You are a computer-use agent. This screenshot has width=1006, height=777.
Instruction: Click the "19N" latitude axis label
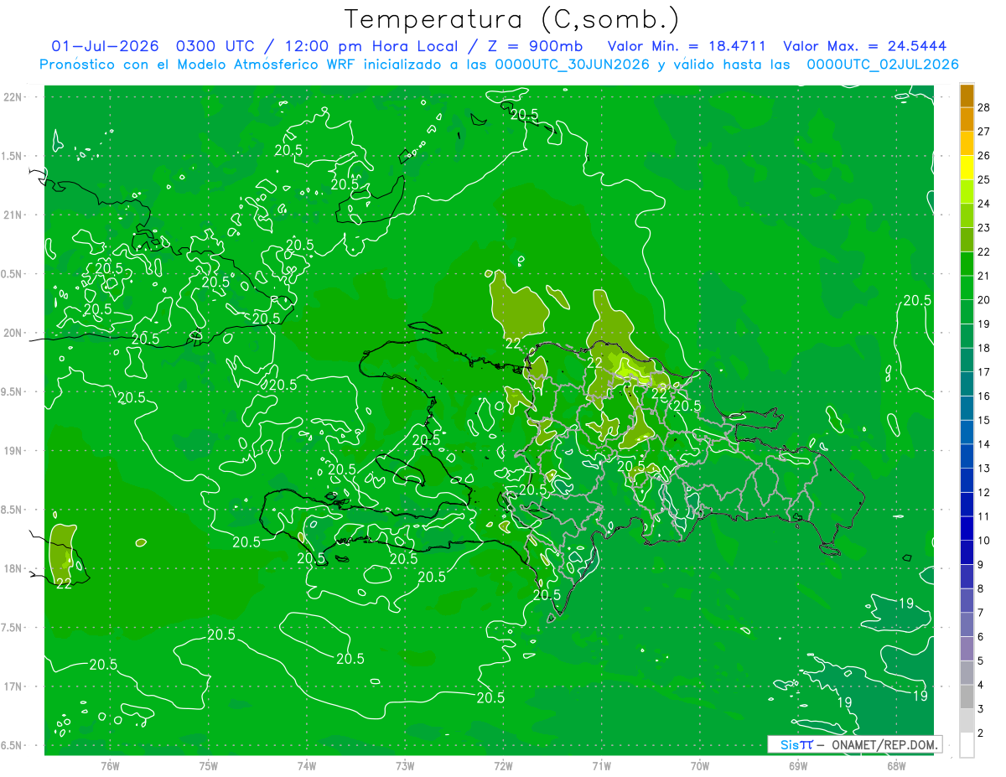(13, 450)
